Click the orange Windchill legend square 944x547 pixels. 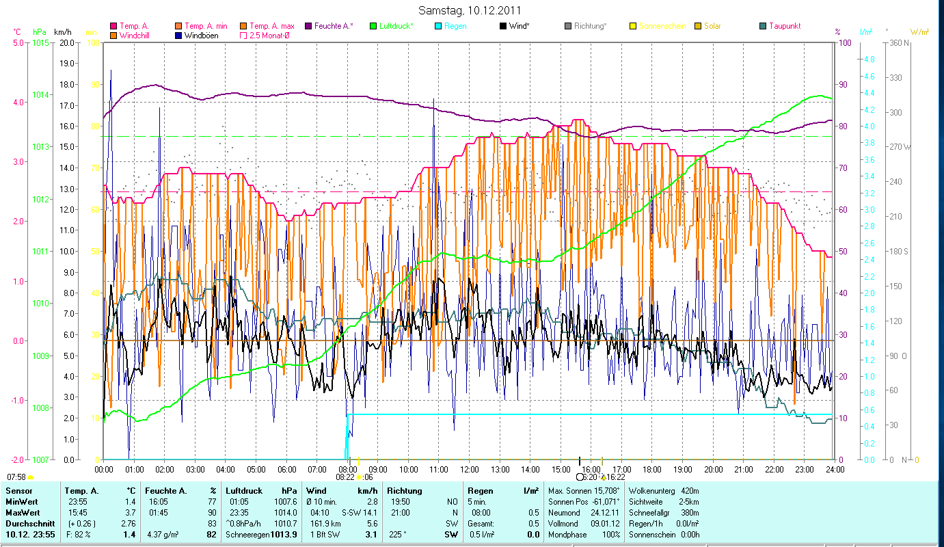click(x=114, y=36)
